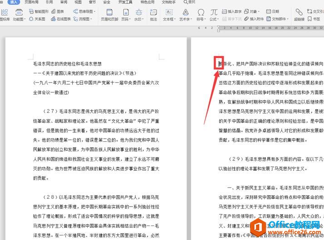The width and height of the screenshot is (324, 240).
Task: Open the 文档助手 tab
Action: (169, 2)
